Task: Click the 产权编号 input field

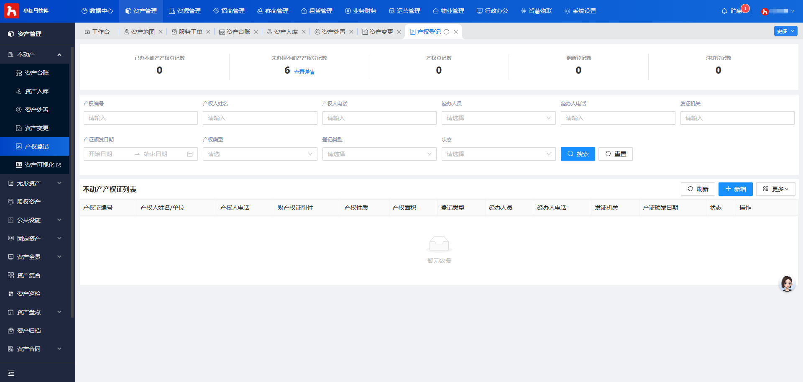Action: point(141,118)
